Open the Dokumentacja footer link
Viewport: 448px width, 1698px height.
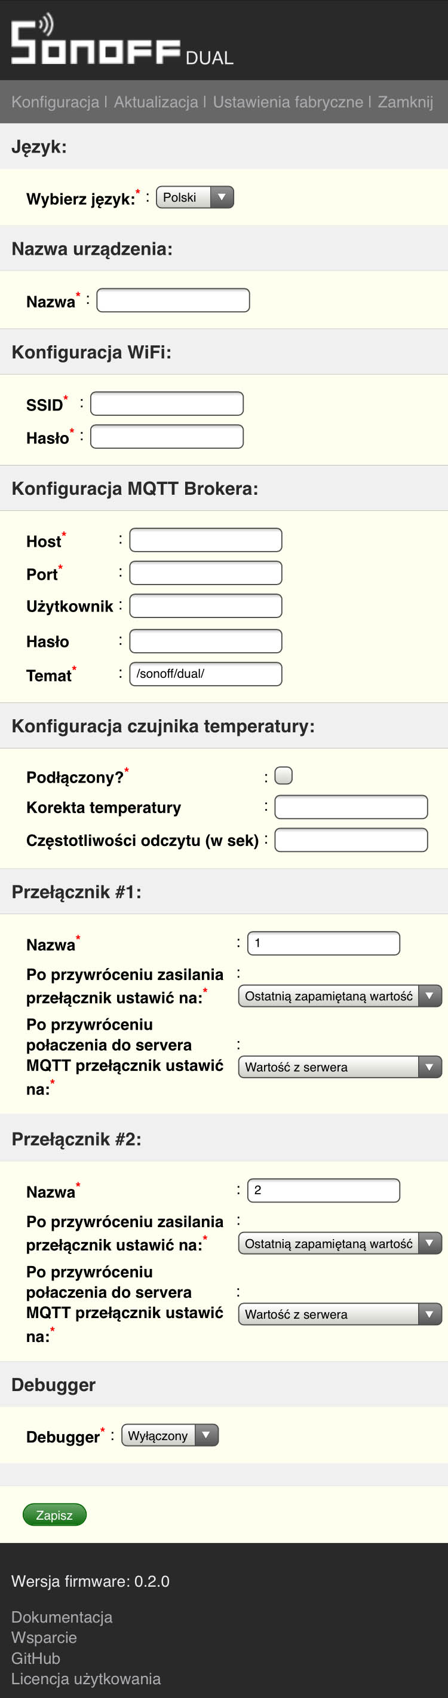[x=62, y=1616]
